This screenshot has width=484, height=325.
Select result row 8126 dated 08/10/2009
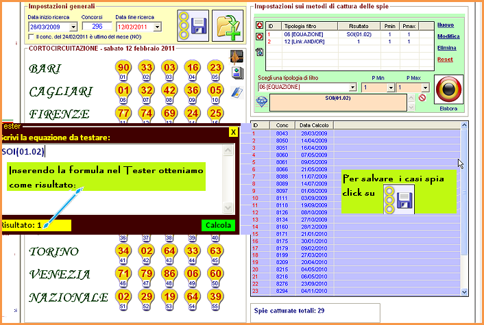(356, 212)
